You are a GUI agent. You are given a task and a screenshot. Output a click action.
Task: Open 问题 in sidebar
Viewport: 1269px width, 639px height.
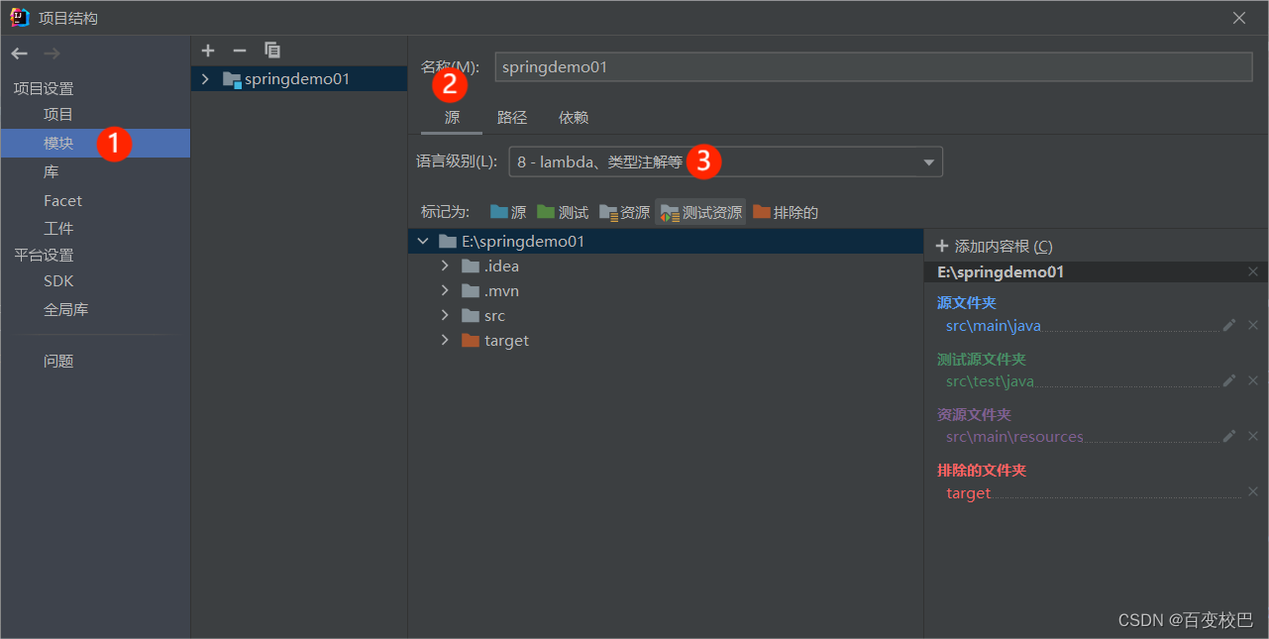coord(58,362)
